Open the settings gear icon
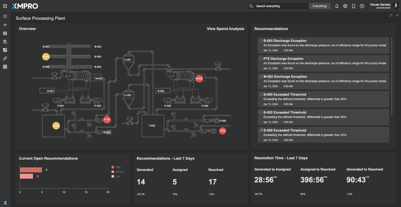This screenshot has width=401, height=207. point(345,6)
